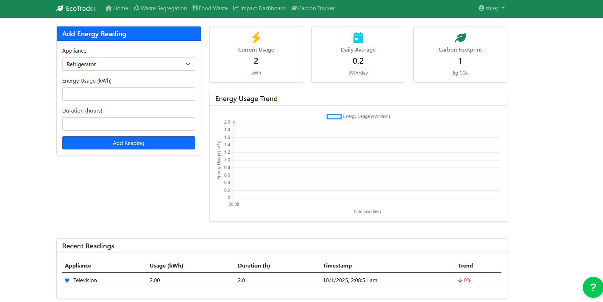The width and height of the screenshot is (603, 302).
Task: Click the EcoTrack+ brand name
Action: tap(81, 8)
